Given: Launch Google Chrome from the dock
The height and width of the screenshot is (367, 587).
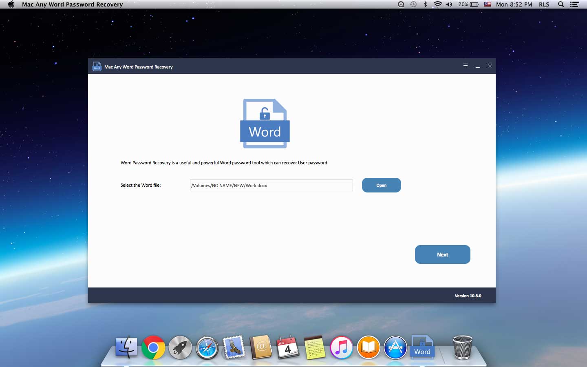Looking at the screenshot, I should (x=153, y=347).
